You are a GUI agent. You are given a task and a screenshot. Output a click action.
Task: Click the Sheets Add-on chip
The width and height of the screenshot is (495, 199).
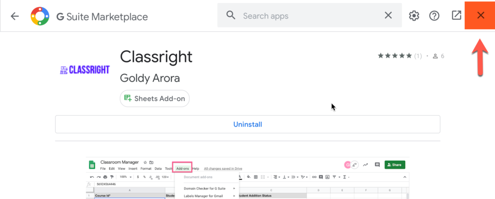155,99
